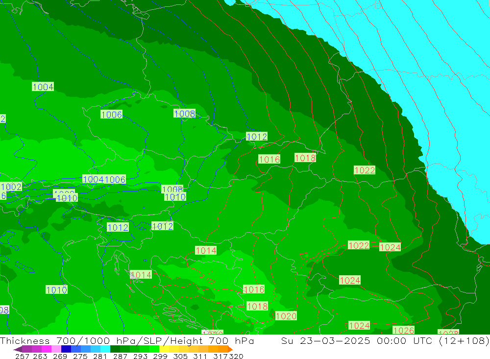The height and width of the screenshot is (359, 490).
Task: Click the bright yellow legend swatch
Action: point(164,349)
